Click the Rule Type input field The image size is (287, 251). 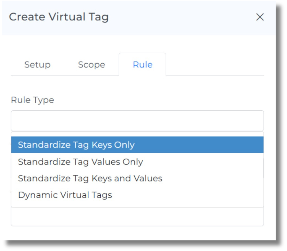click(x=138, y=121)
